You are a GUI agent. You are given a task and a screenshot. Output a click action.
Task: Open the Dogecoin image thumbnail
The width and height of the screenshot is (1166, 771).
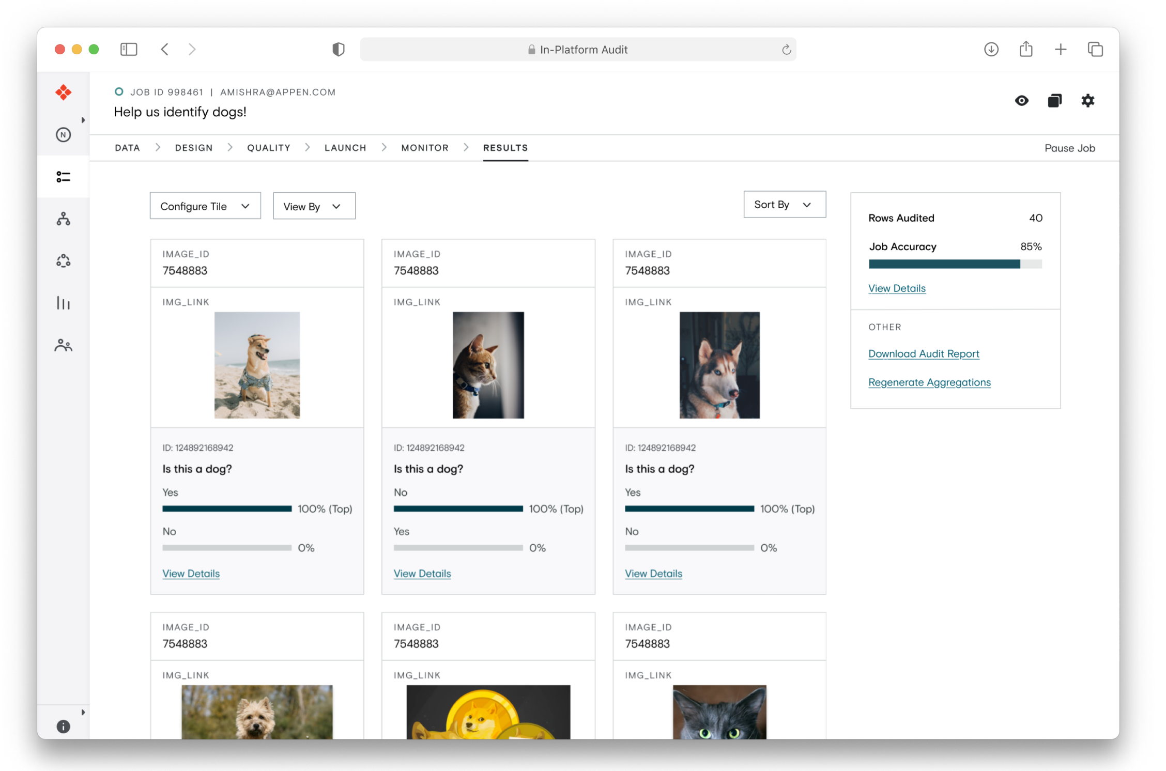coord(488,712)
